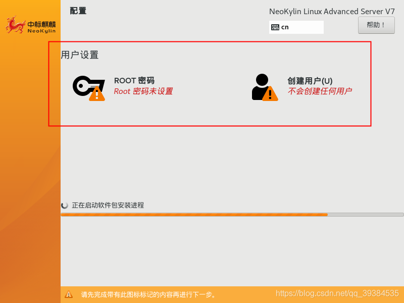Screen dimensions: 404x303
Task: Click the 用户设置 section heading
Action: pyautogui.click(x=80, y=55)
